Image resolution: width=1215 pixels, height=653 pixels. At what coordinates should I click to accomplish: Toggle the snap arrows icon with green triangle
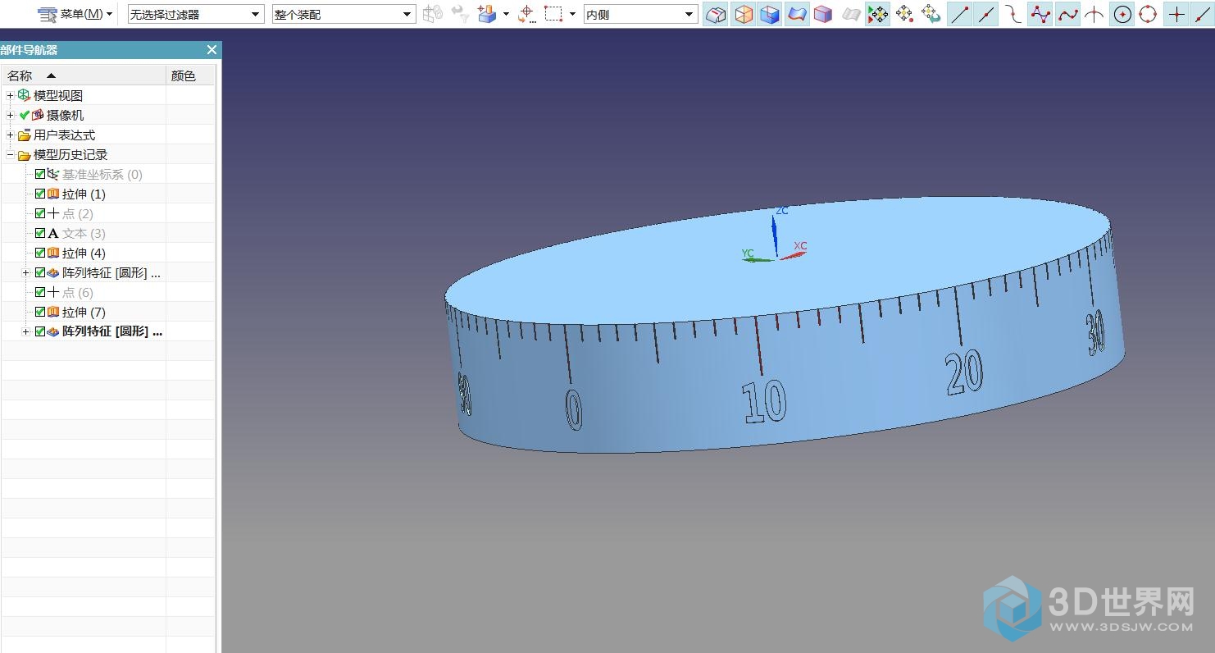coord(878,14)
